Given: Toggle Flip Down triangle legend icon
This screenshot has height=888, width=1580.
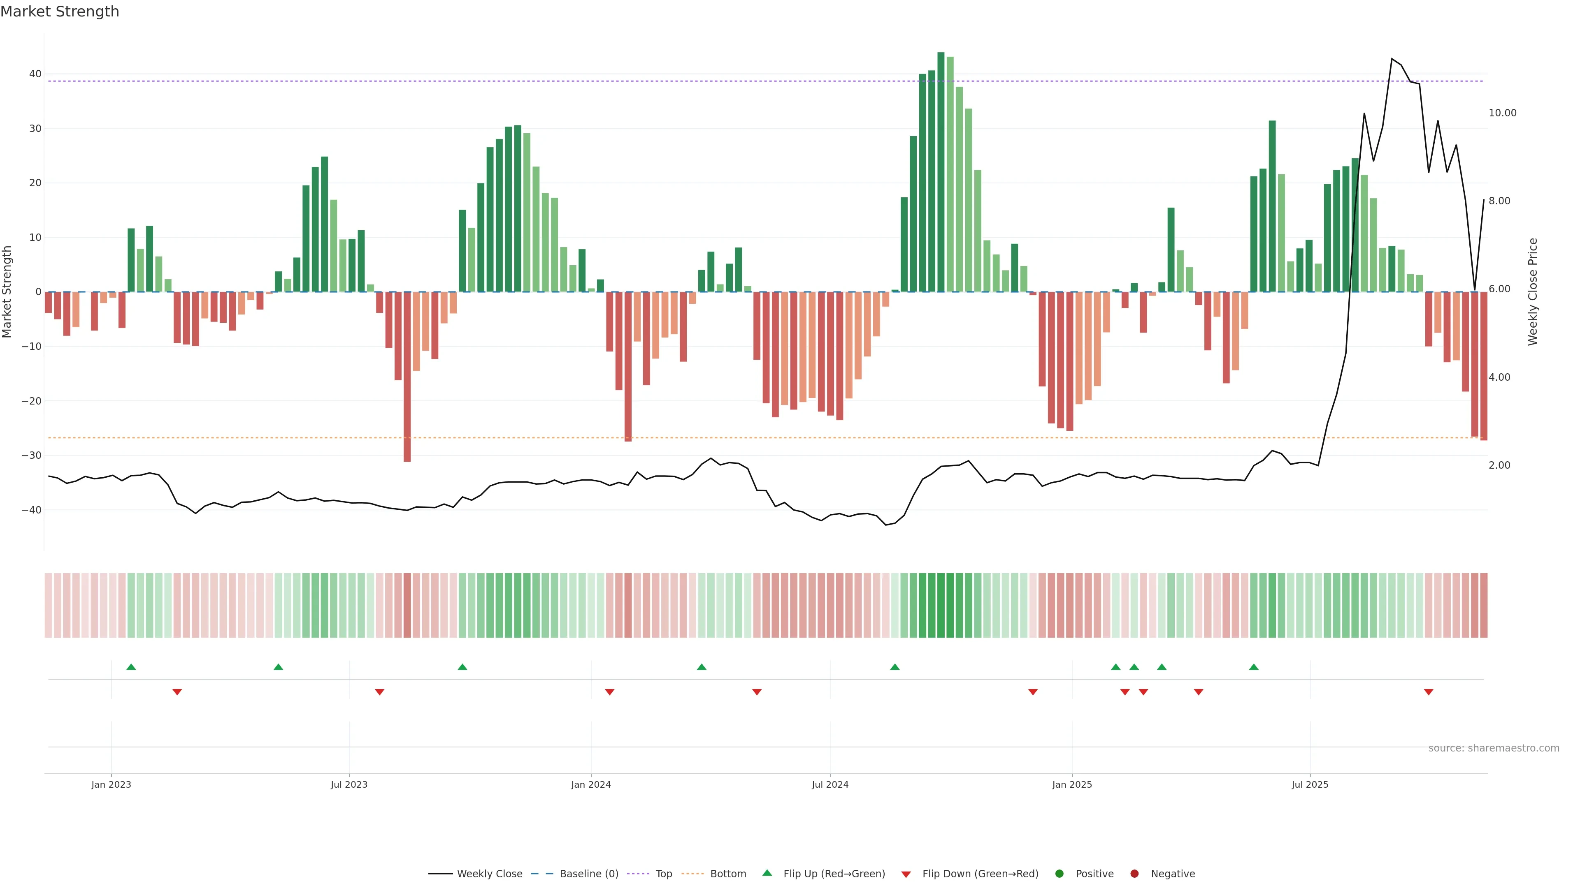Looking at the screenshot, I should 906,874.
